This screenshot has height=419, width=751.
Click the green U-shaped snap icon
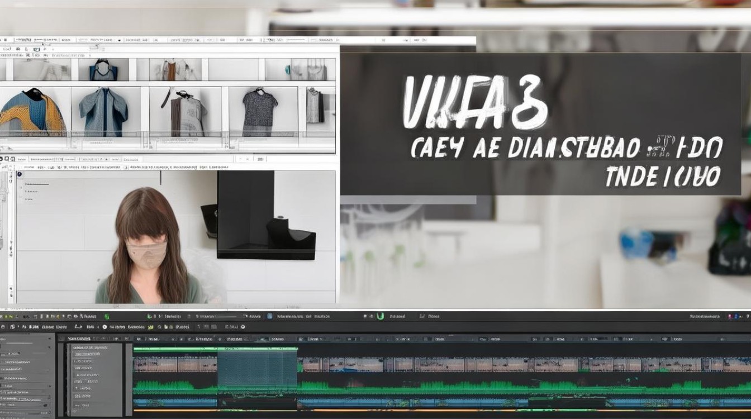(x=381, y=316)
